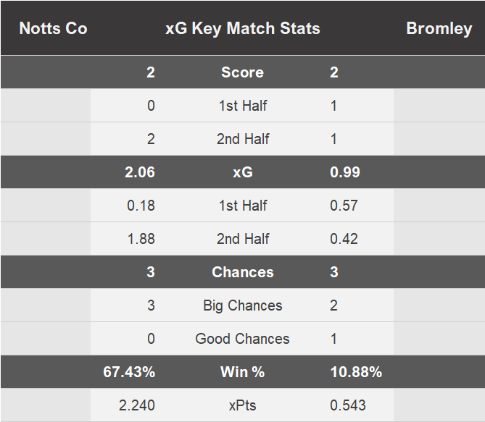The image size is (485, 422).
Task: Select the Big Chances row label
Action: (242, 305)
